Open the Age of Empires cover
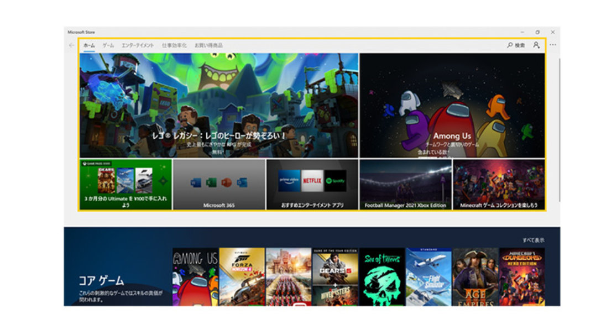This screenshot has width=596, height=335. point(475,277)
